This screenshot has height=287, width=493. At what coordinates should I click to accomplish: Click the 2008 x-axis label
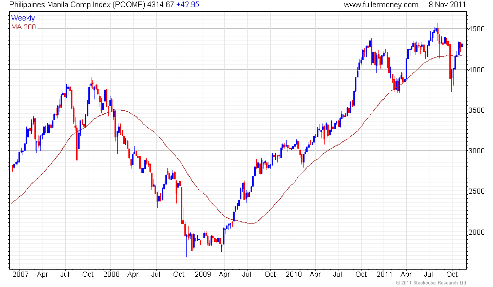point(111,275)
